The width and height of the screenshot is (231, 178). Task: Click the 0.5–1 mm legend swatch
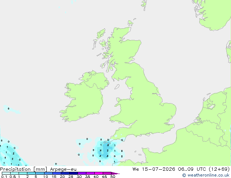[x=15, y=173]
